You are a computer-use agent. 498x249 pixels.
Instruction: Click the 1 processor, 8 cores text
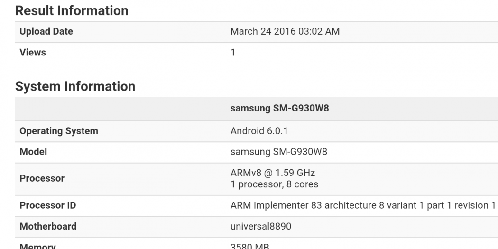[274, 184]
